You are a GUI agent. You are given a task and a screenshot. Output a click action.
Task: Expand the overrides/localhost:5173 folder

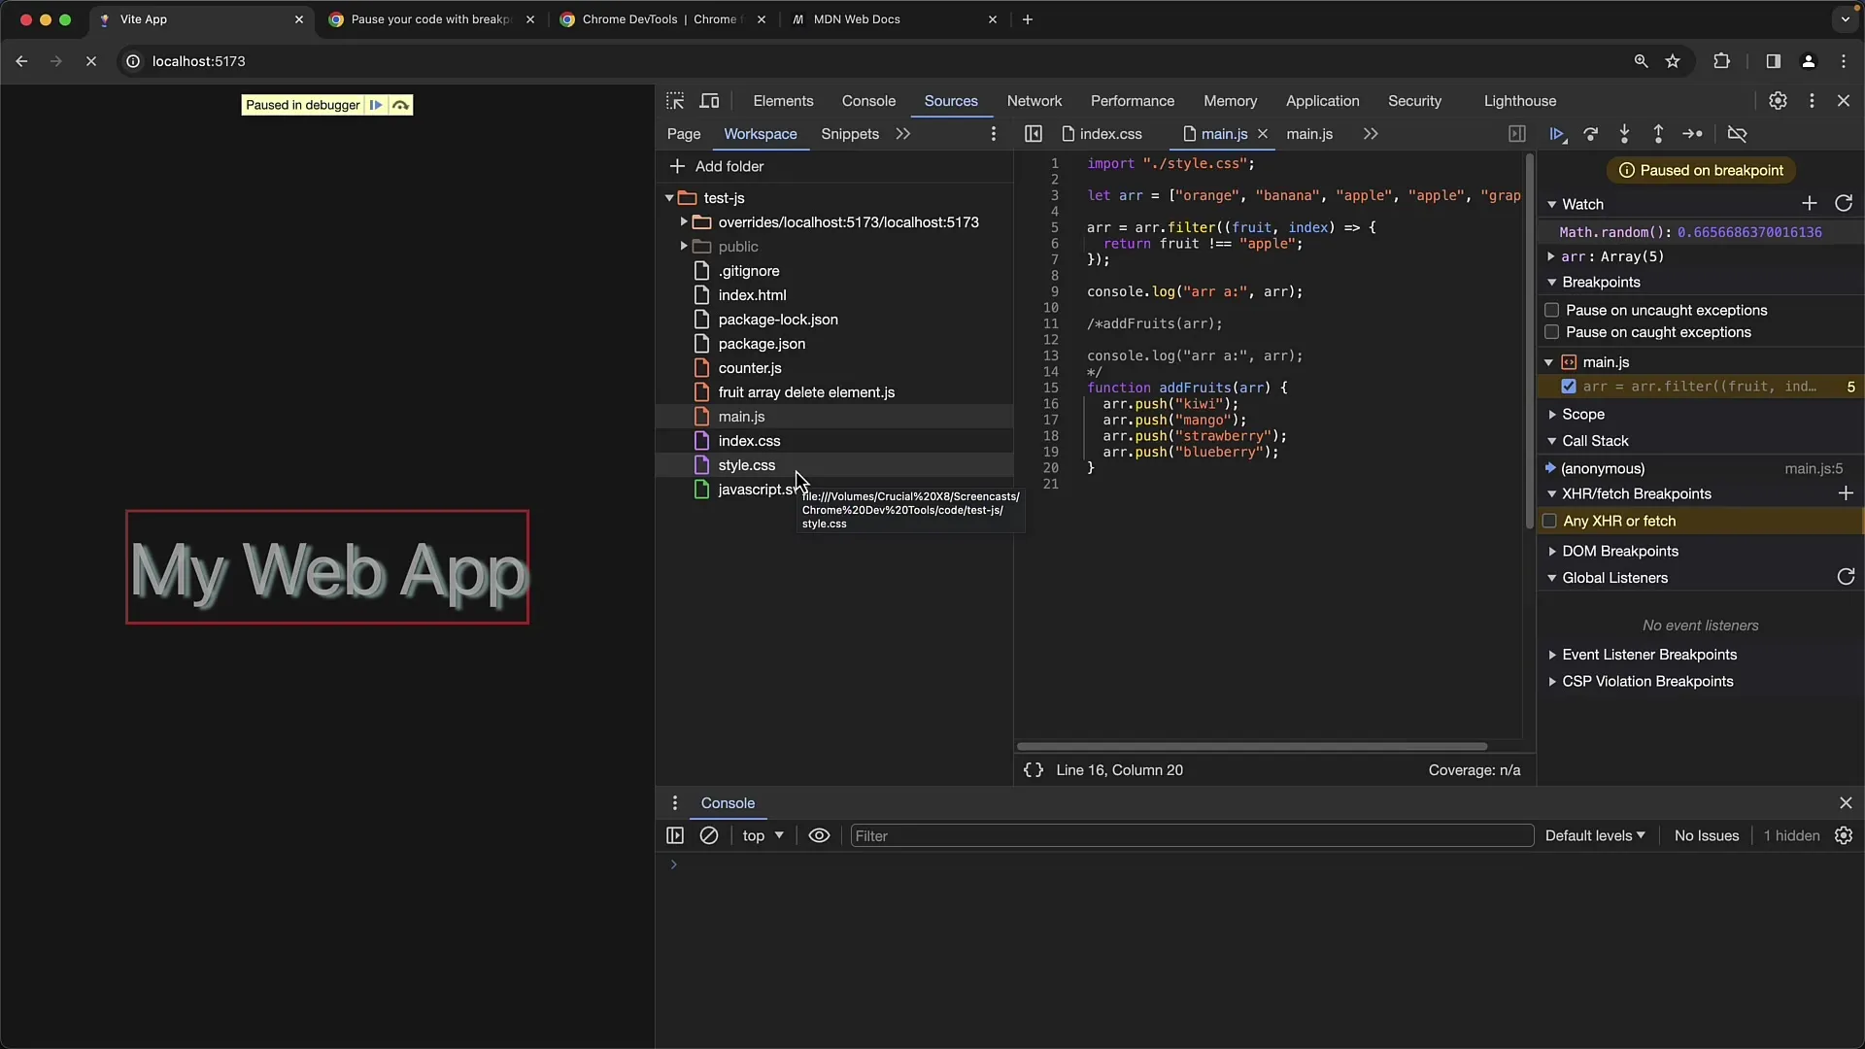[684, 222]
